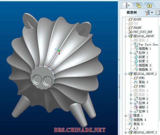
Task: Click the left circular boss on the model hub
Action: click(x=37, y=80)
